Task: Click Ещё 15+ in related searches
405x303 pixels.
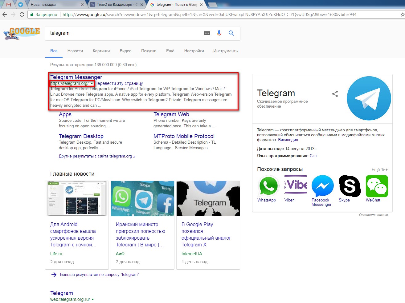Action: pyautogui.click(x=380, y=169)
